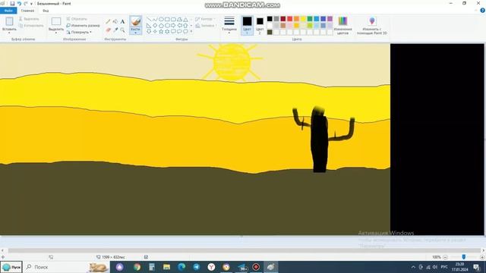Image resolution: width=486 pixels, height=273 pixels.
Task: Open the Bandicam recorder taskbar icon
Action: [256, 267]
